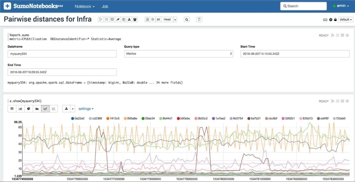
Task: Toggle 0a22a0 series in chart legend
Action: point(77,118)
